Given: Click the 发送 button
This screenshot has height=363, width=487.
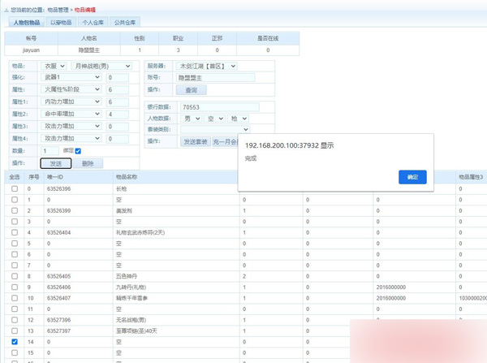Looking at the screenshot, I should pyautogui.click(x=56, y=163).
